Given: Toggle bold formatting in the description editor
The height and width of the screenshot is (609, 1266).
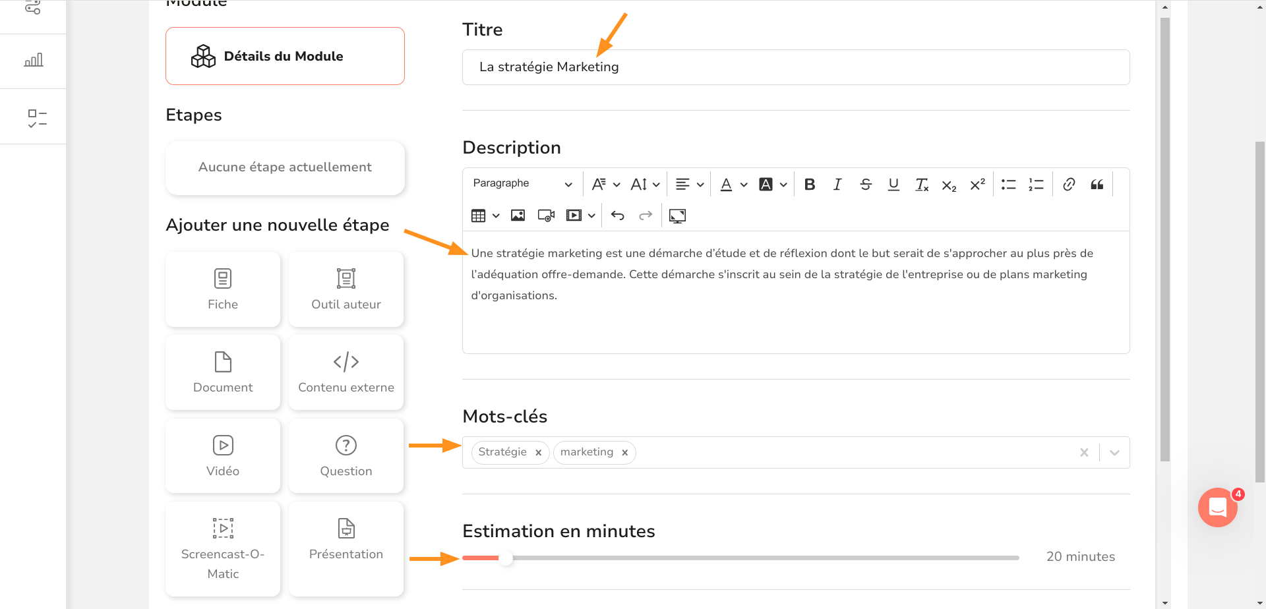Looking at the screenshot, I should tap(810, 185).
